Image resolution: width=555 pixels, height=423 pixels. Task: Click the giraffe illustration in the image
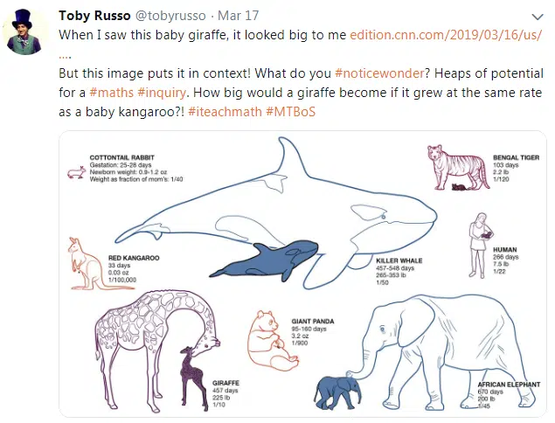coord(157,351)
